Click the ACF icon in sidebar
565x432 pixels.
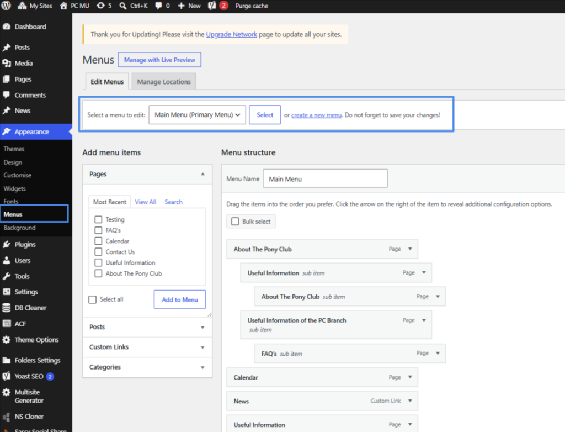[x=7, y=323]
